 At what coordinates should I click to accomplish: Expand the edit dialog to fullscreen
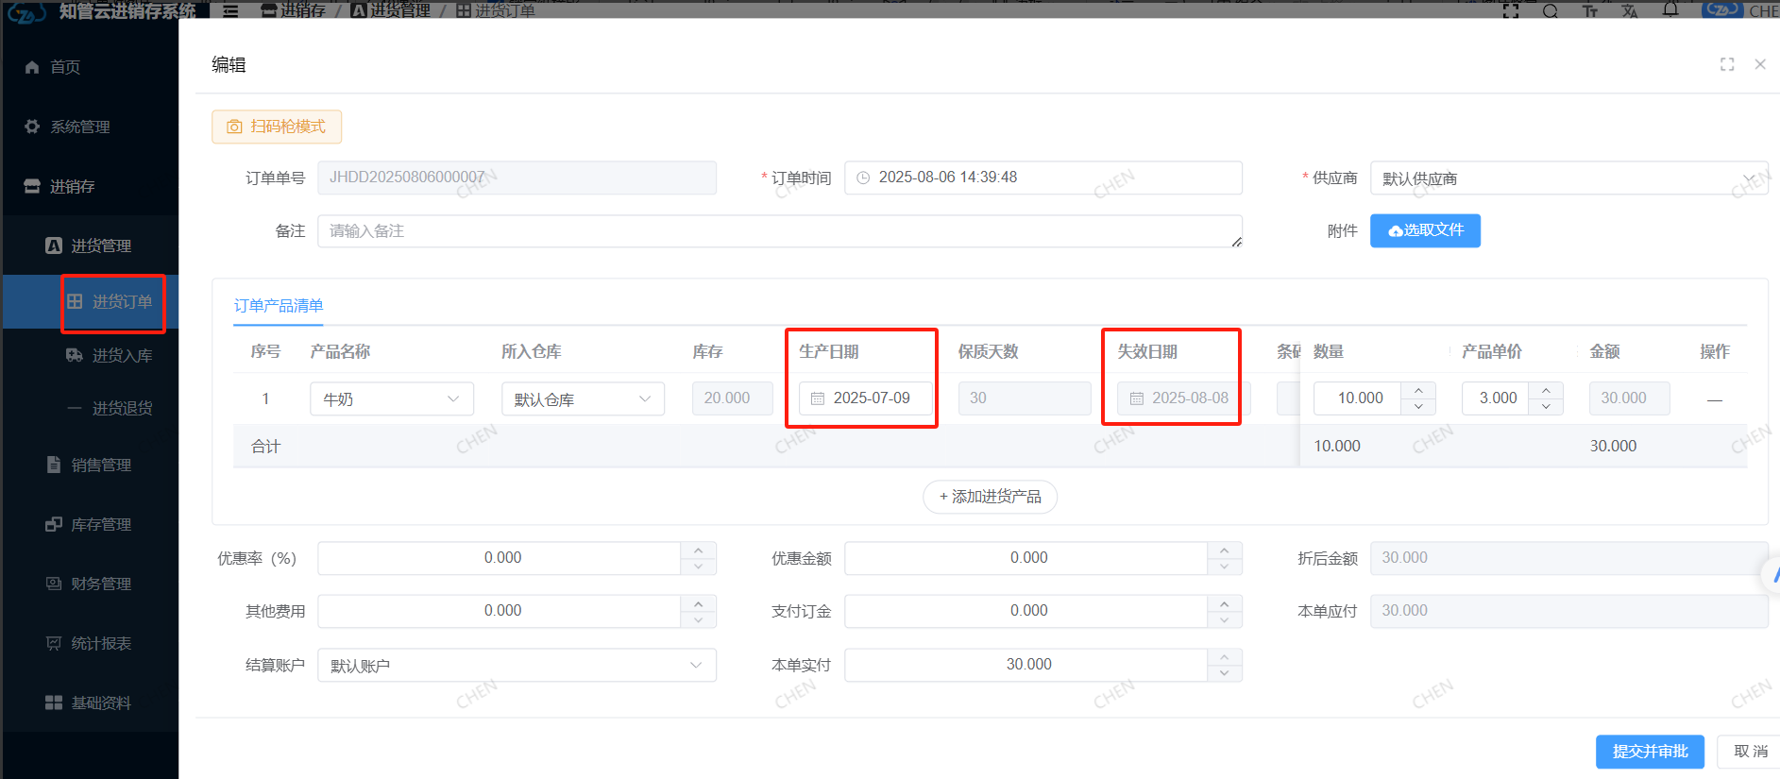point(1727,64)
